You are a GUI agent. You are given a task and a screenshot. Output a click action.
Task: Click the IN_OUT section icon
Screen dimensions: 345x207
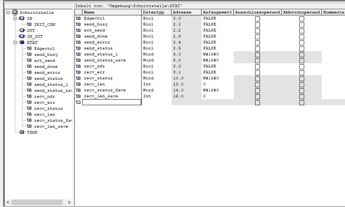point(22,36)
